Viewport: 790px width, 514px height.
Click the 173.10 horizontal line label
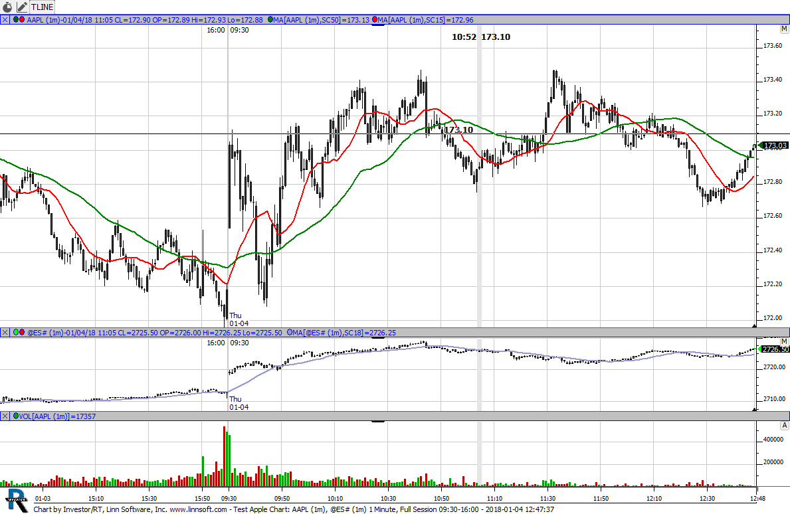(x=458, y=130)
